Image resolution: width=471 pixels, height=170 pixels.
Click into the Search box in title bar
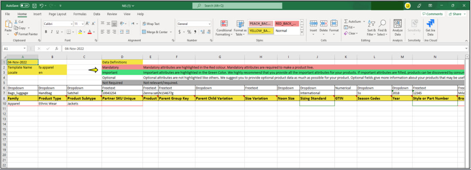tap(237, 6)
